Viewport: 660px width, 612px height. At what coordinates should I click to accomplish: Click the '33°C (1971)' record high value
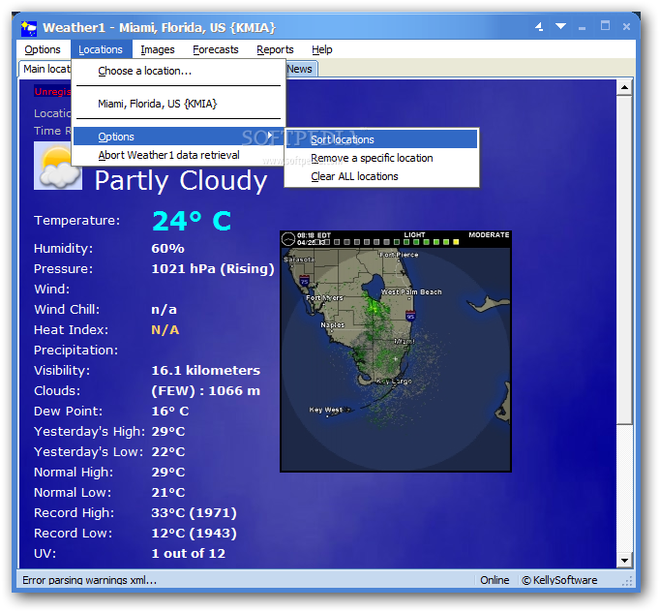point(194,513)
